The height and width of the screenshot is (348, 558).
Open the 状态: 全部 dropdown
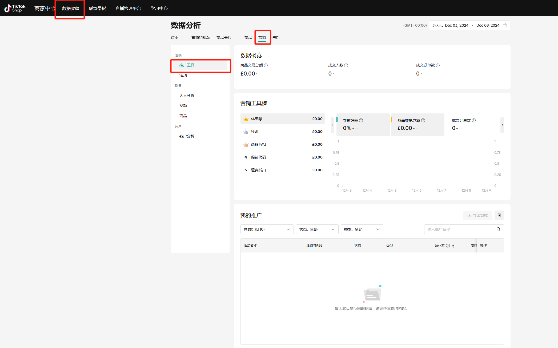pyautogui.click(x=317, y=229)
